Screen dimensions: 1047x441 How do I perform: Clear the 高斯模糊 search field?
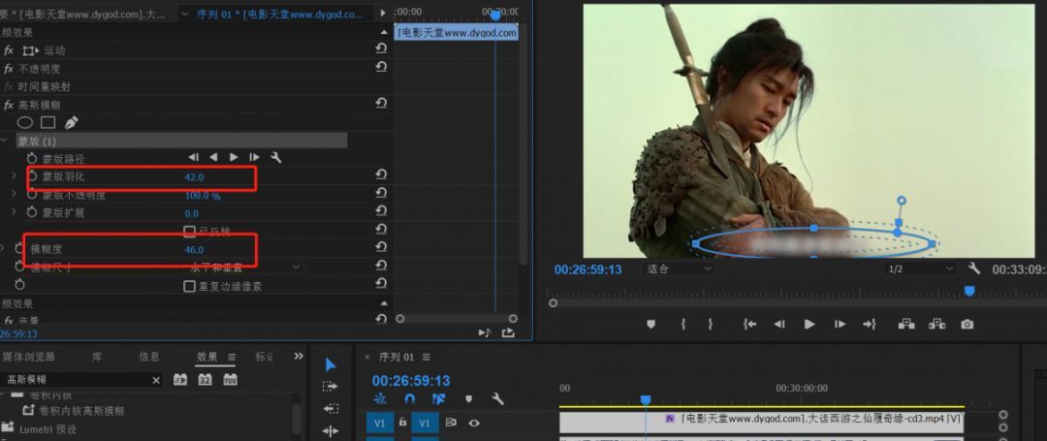pyautogui.click(x=156, y=380)
